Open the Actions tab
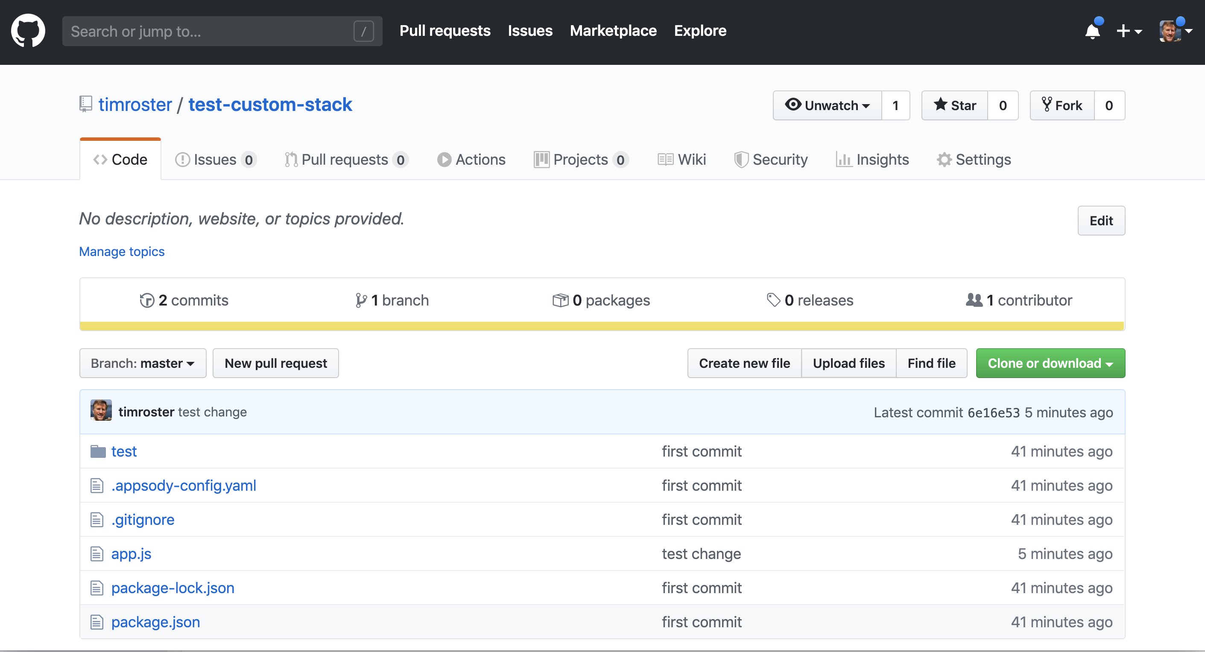Screen dimensions: 1205x652 (471, 160)
